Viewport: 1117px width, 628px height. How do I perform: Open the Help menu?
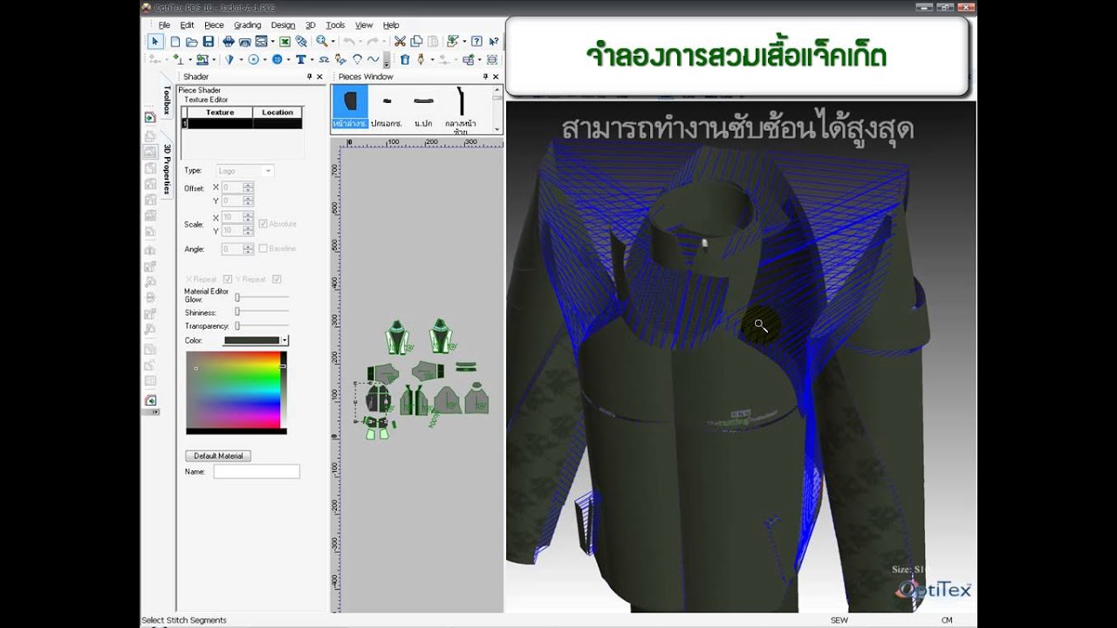point(391,25)
